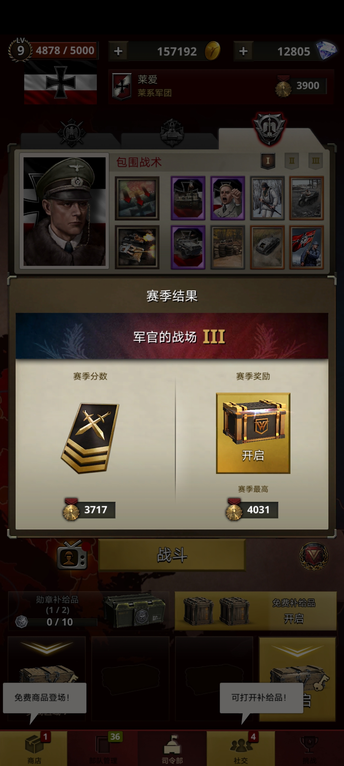Tap the plus icon beside diamonds
The image size is (344, 766).
coord(243,51)
